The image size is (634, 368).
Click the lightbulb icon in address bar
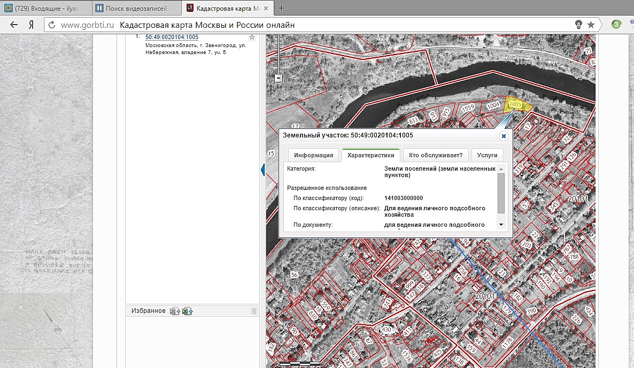(578, 25)
